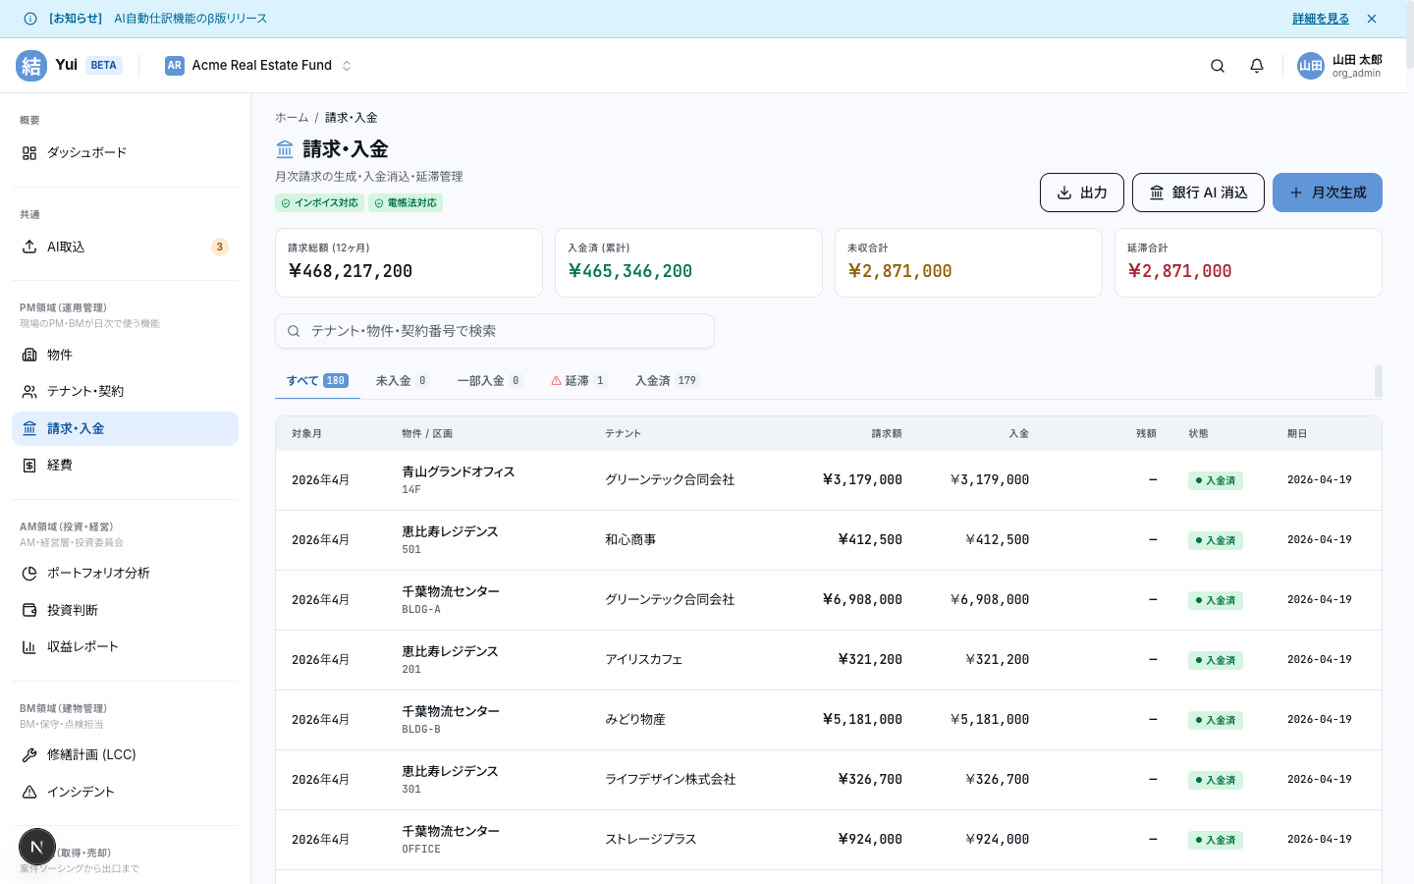Open 経費 in the sidebar
1414x884 pixels.
[125, 466]
